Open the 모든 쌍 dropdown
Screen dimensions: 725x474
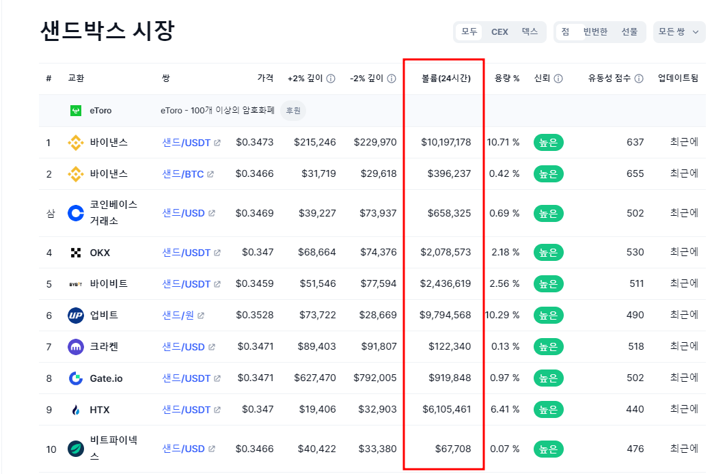679,31
